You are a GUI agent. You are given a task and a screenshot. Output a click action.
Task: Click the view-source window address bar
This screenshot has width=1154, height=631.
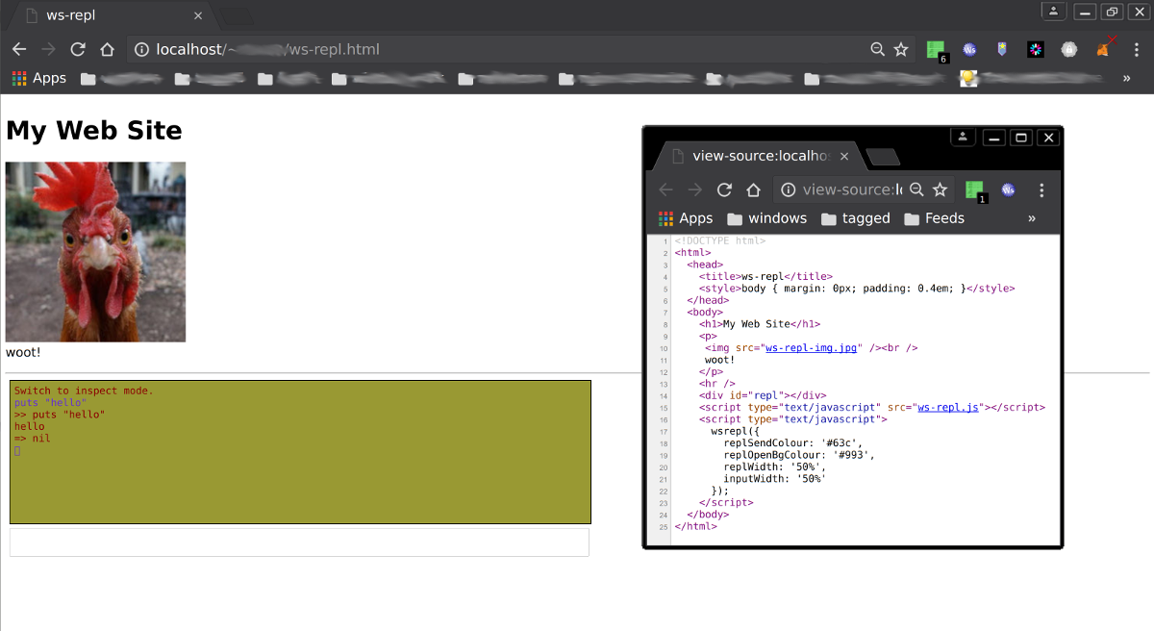tap(864, 189)
